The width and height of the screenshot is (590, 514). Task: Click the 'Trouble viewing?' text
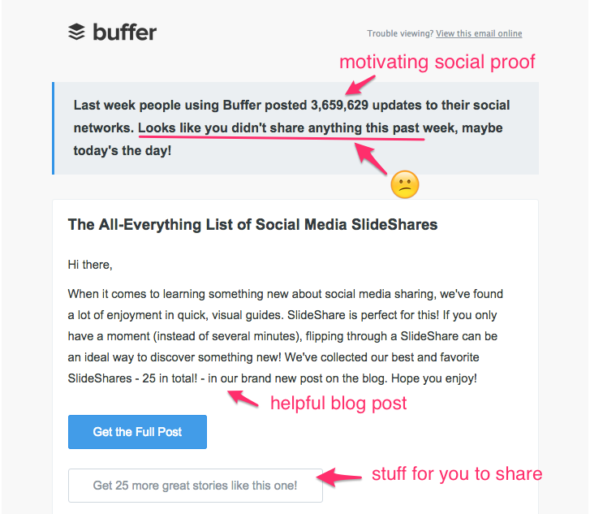(400, 34)
